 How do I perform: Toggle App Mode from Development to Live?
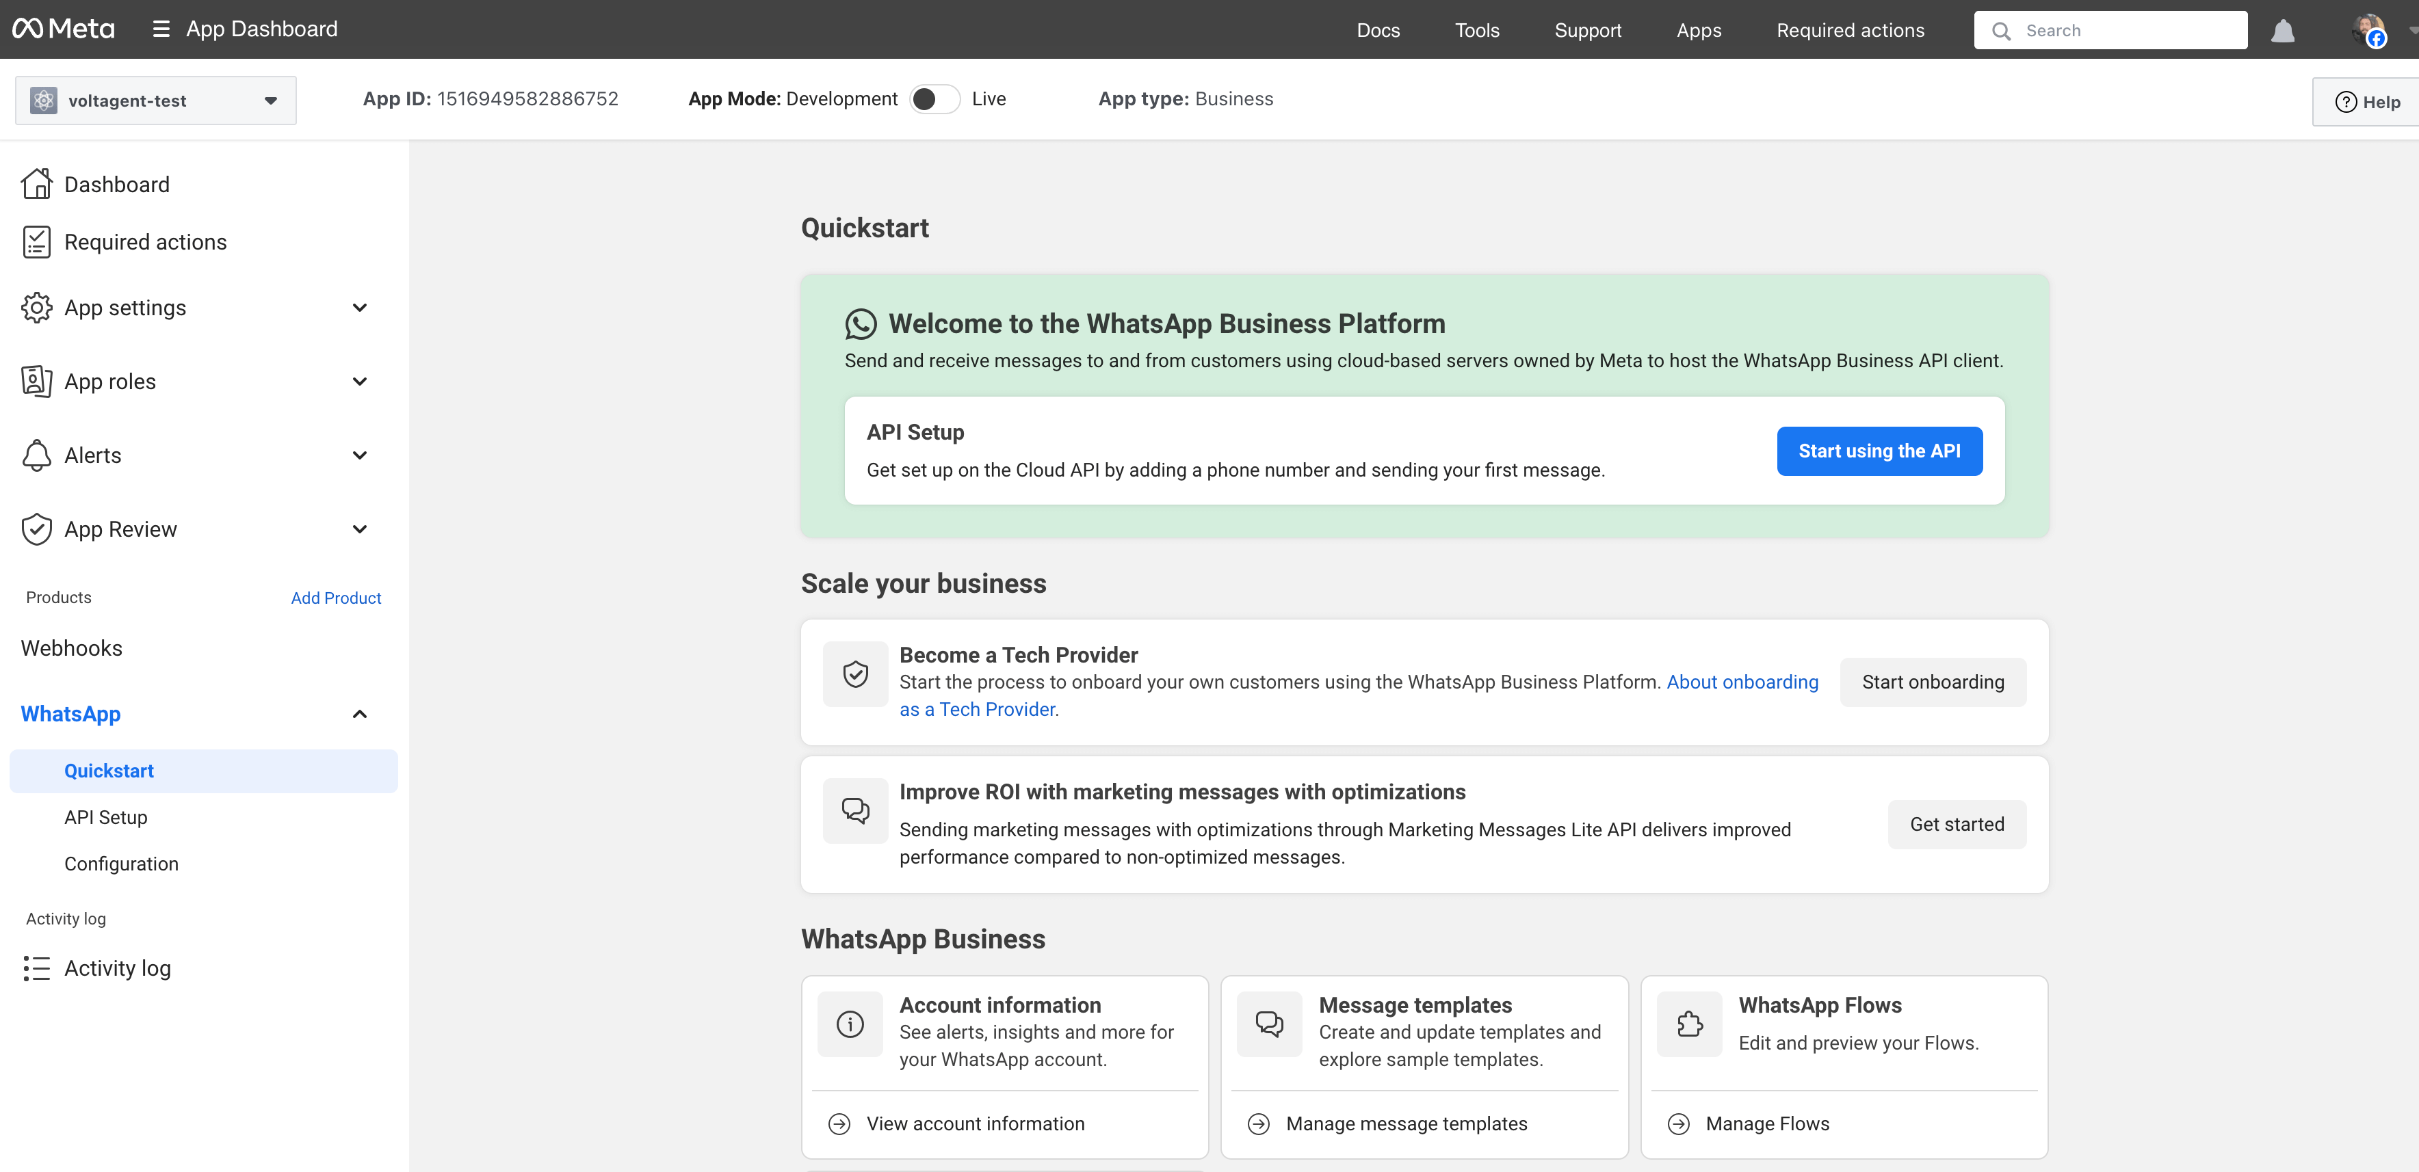pos(934,98)
